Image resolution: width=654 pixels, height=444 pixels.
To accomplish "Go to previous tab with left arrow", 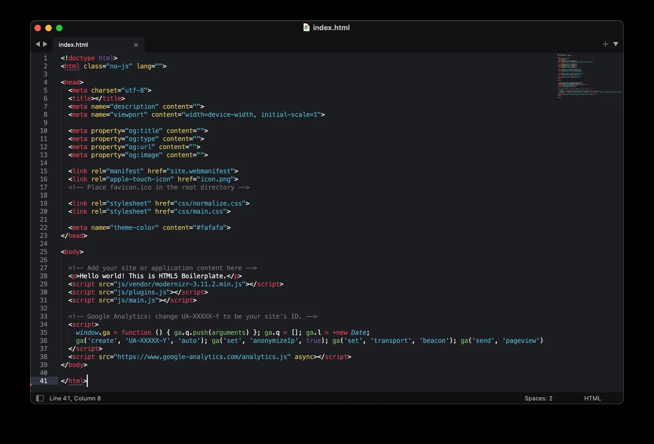I will pyautogui.click(x=37, y=44).
